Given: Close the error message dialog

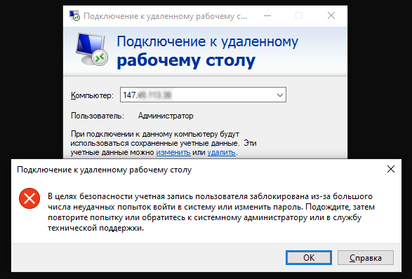Looking at the screenshot, I should point(391,169).
